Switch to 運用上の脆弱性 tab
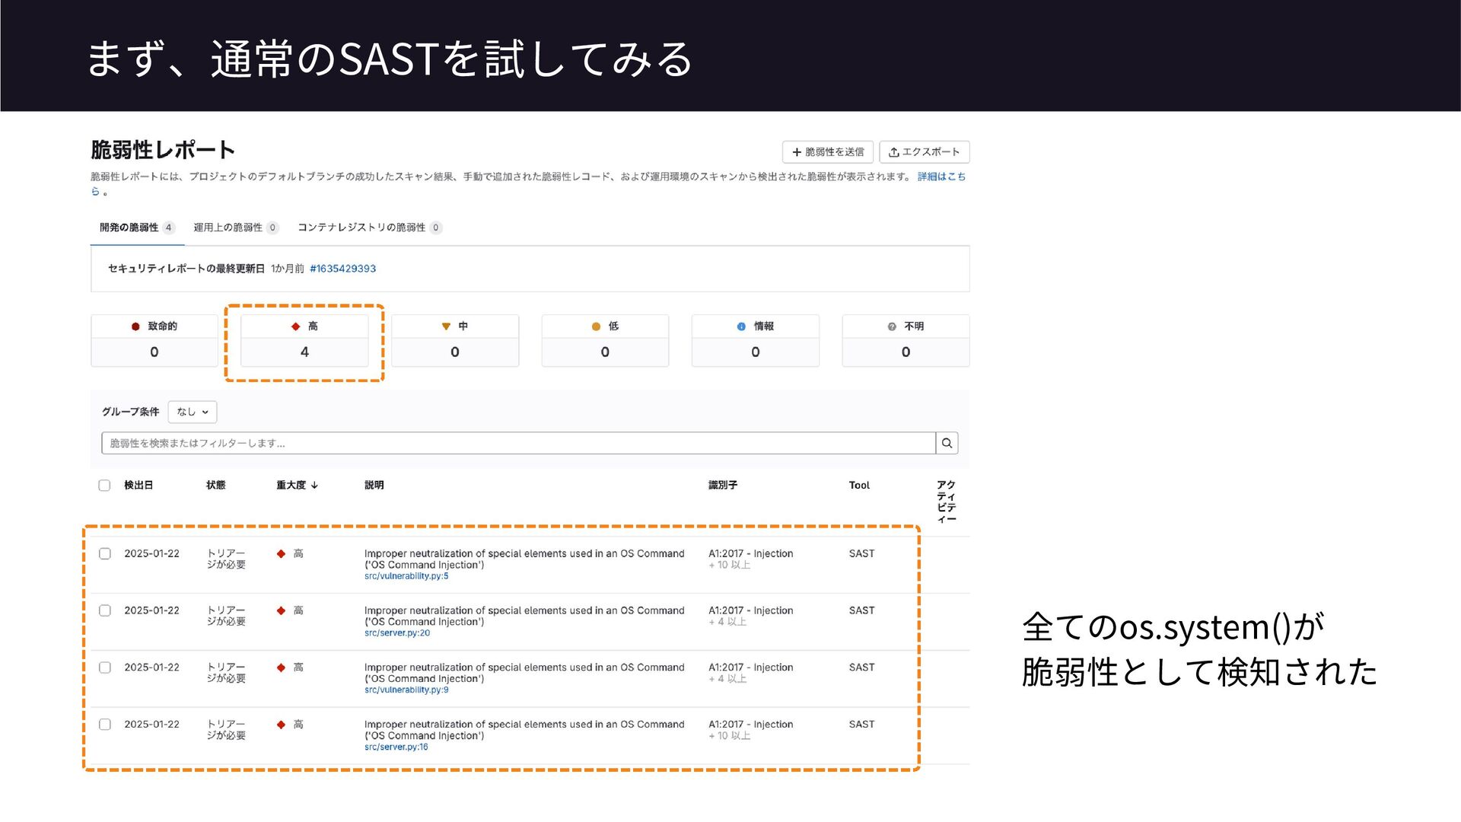1461x822 pixels. (x=235, y=228)
